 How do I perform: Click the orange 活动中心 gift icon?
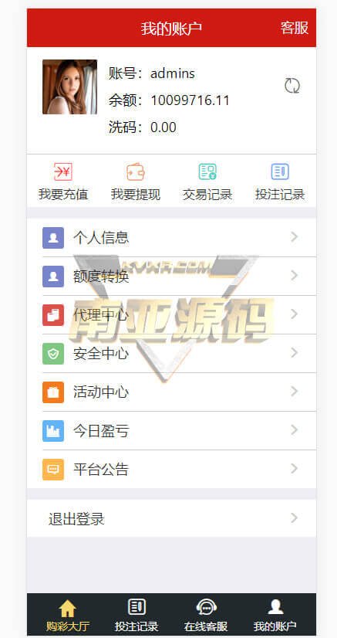[x=53, y=392]
